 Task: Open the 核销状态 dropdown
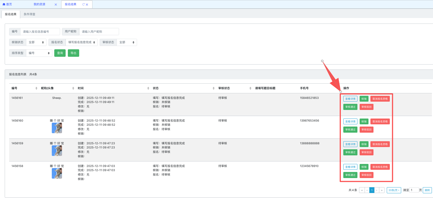pos(36,42)
